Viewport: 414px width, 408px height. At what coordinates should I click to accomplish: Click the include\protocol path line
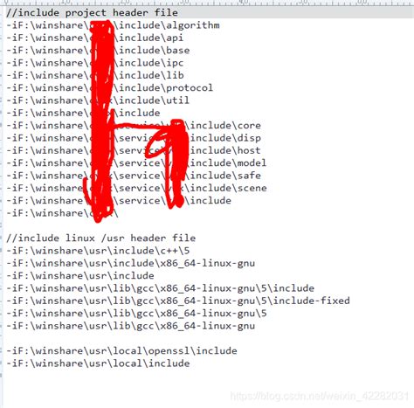(110, 88)
